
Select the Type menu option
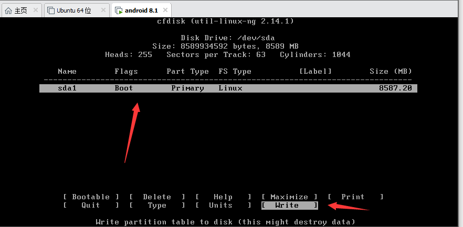[157, 205]
